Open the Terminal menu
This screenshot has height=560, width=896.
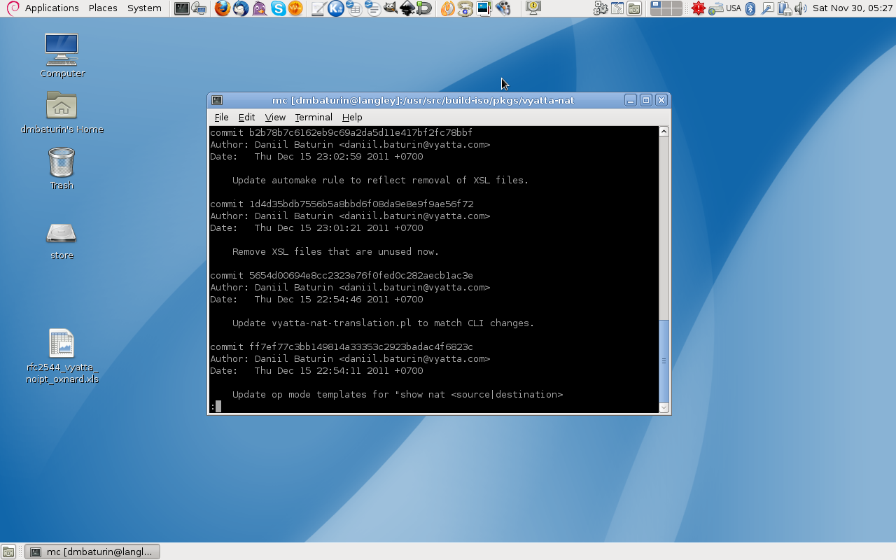pyautogui.click(x=314, y=117)
